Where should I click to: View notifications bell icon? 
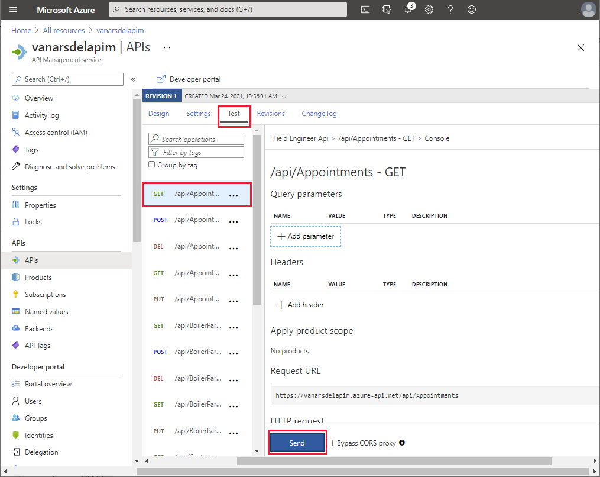408,9
